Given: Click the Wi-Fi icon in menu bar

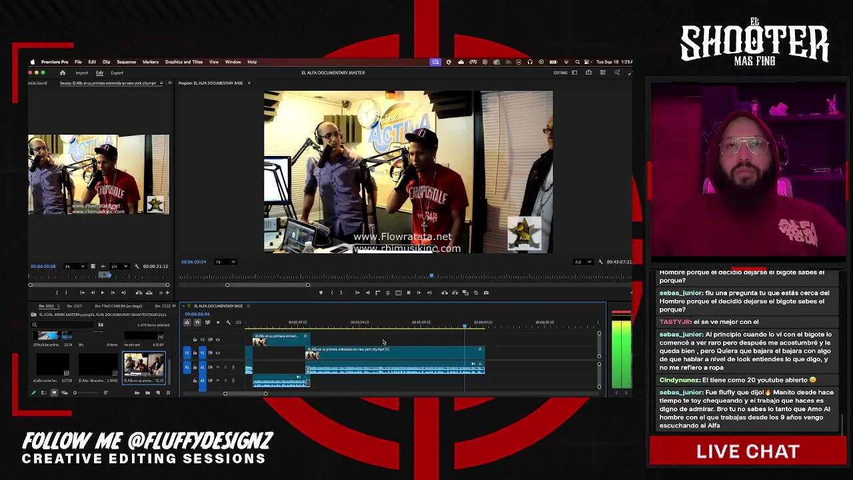Looking at the screenshot, I should coord(566,62).
